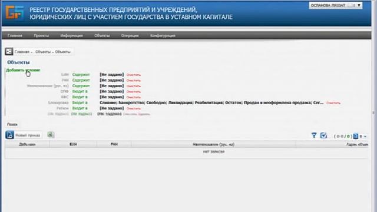Screen dimensions: 377x212
Task: Click the breadcrumb navigation icon
Action: (9, 51)
